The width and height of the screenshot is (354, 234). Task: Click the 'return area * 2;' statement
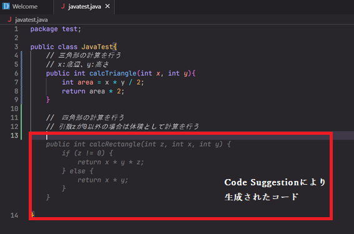pyautogui.click(x=93, y=91)
